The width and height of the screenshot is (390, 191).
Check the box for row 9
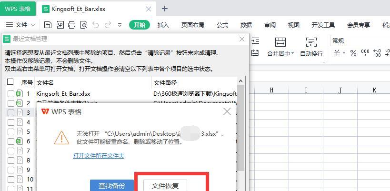coord(10,170)
